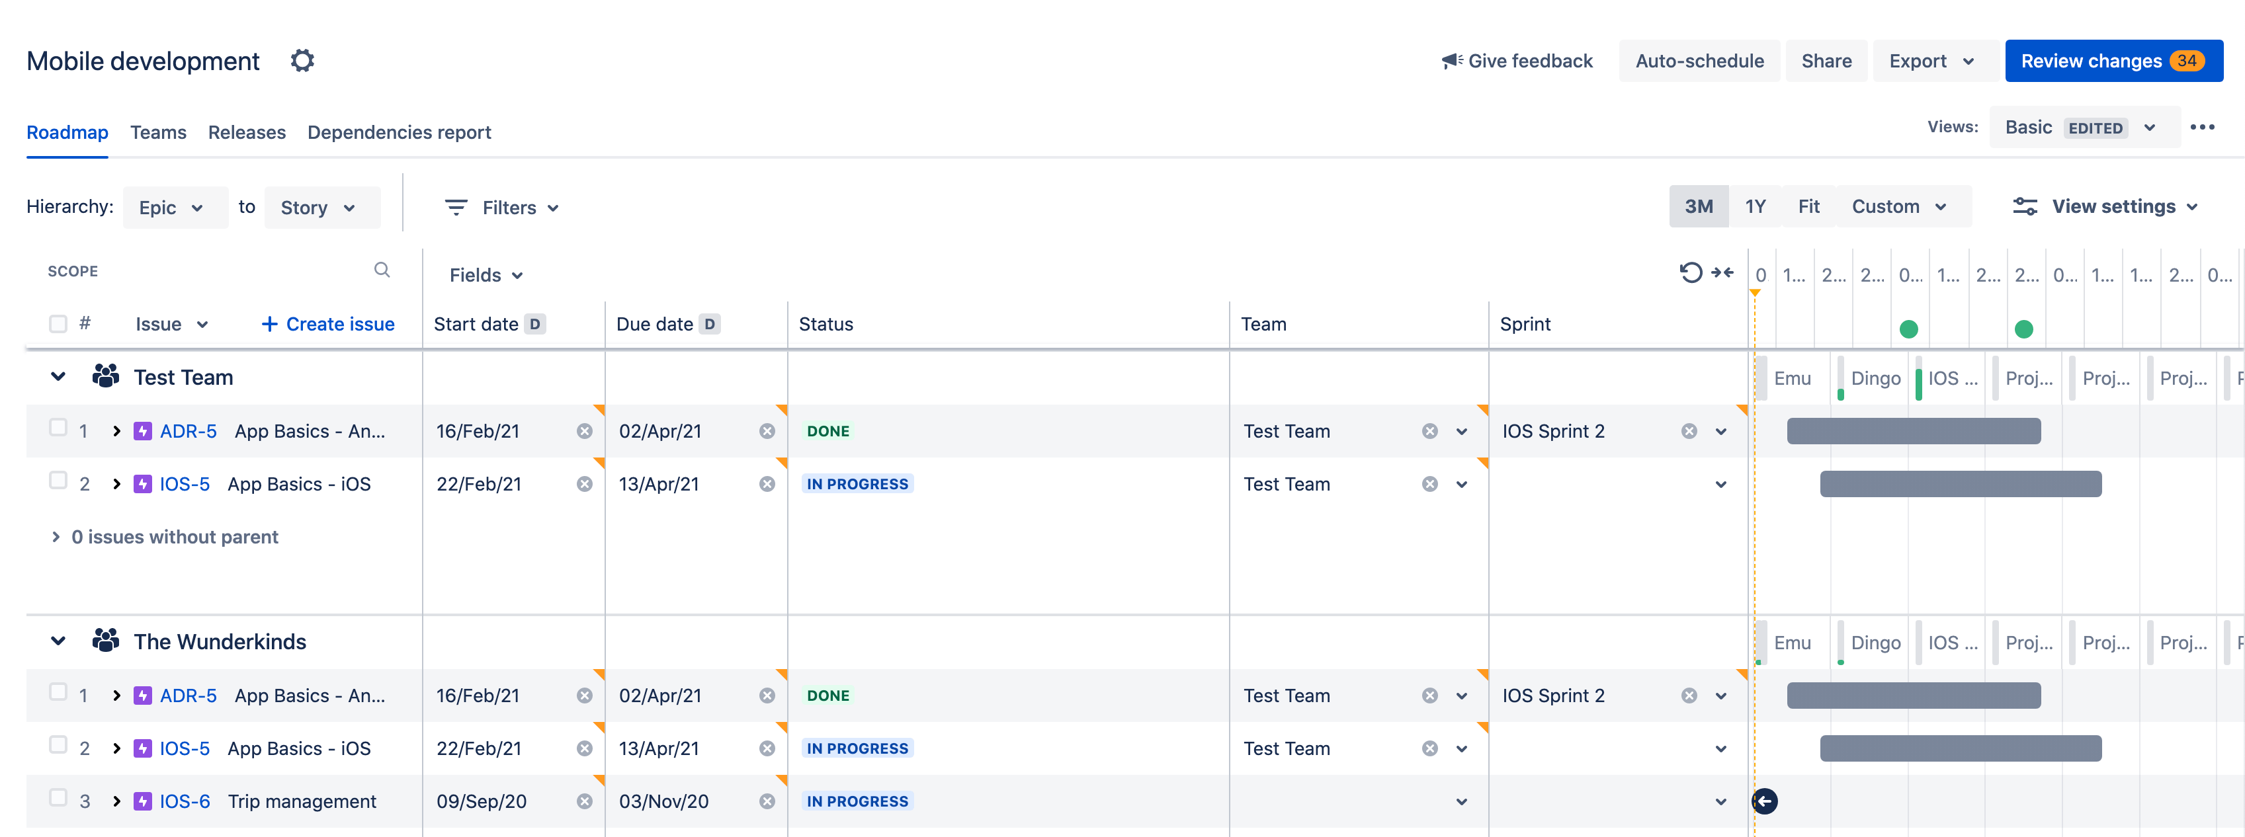The image size is (2245, 837).
Task: Click the Filters icon to open filters
Action: (x=454, y=208)
